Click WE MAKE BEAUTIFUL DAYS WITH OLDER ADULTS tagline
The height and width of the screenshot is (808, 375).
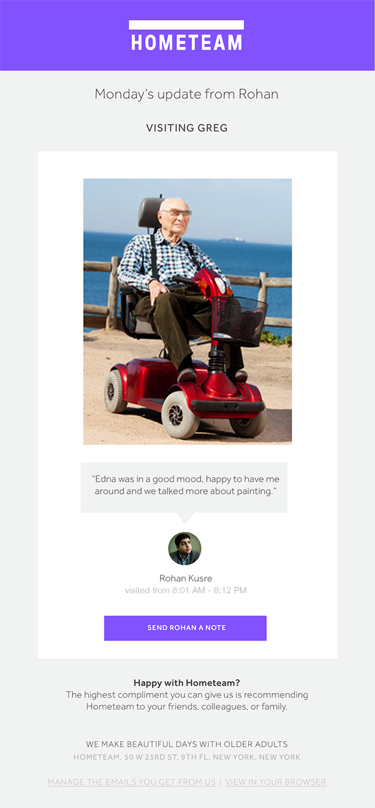187,744
